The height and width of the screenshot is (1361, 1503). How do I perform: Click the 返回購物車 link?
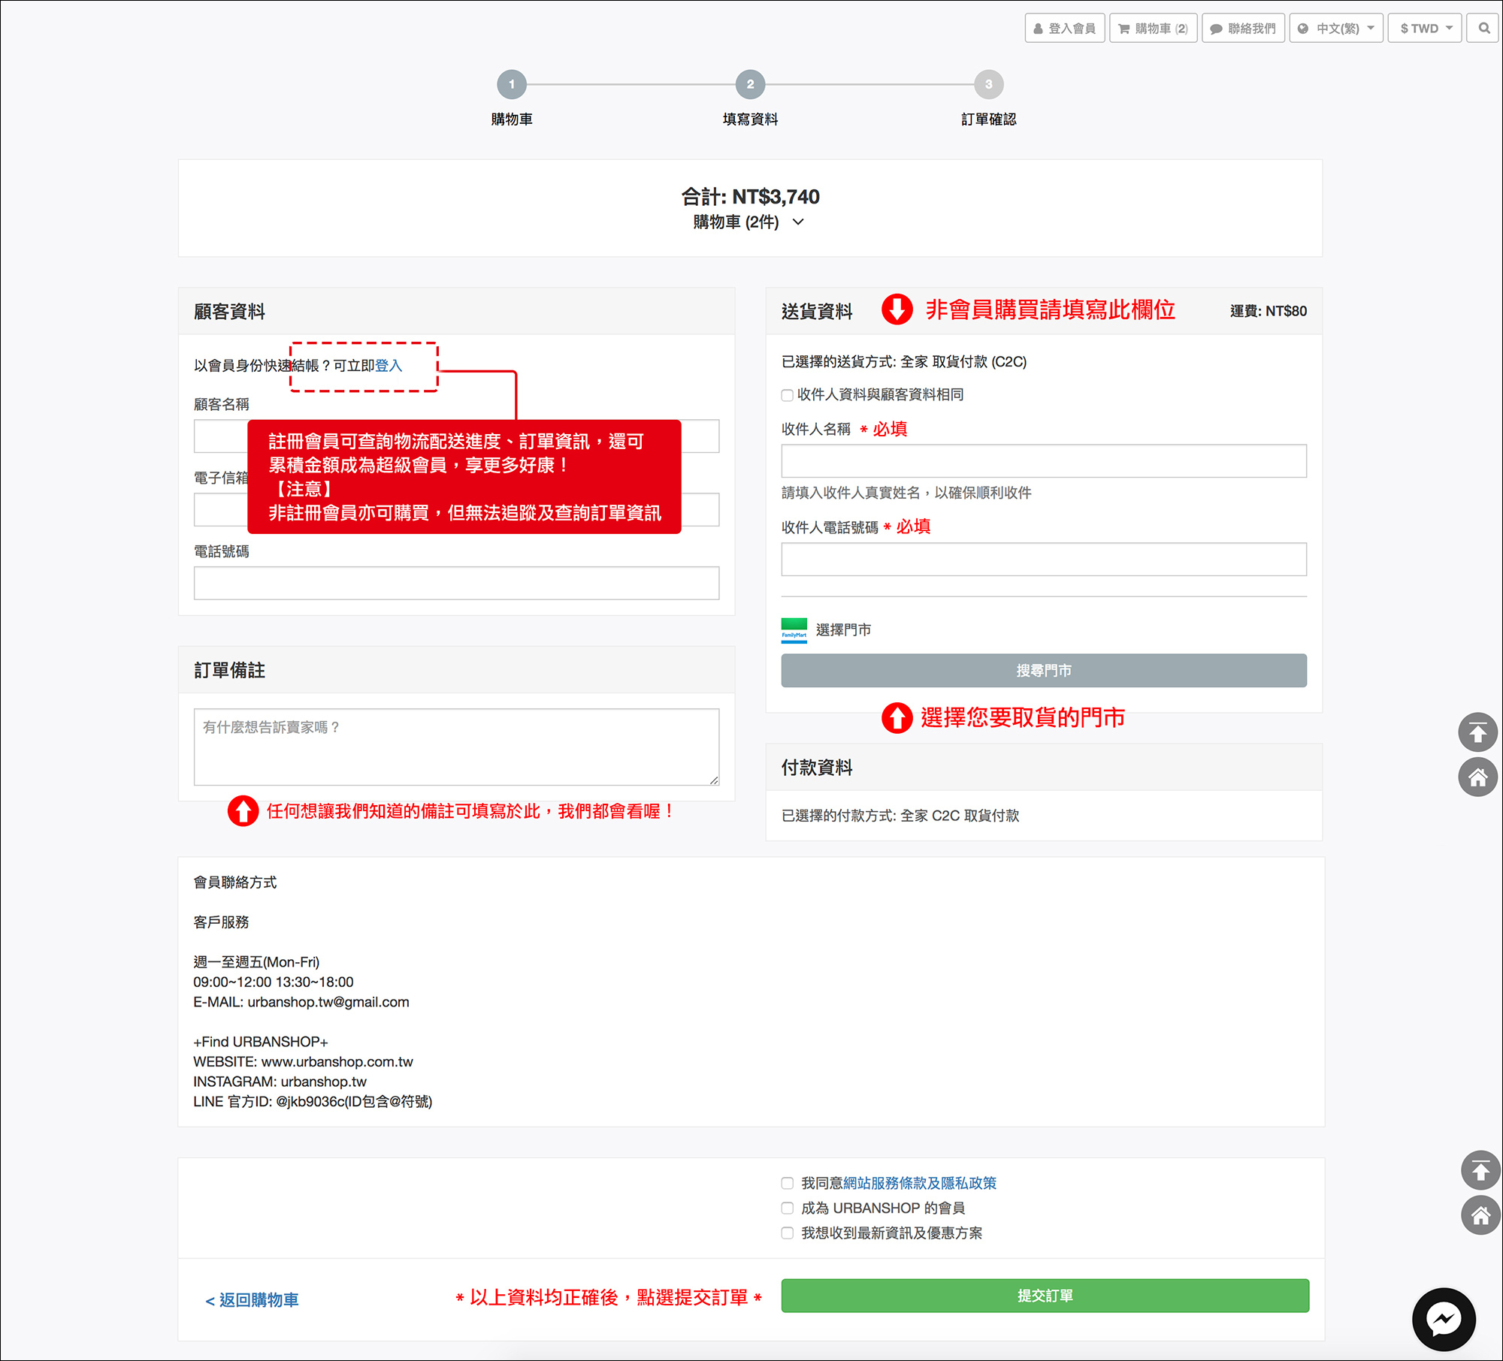(x=252, y=1299)
